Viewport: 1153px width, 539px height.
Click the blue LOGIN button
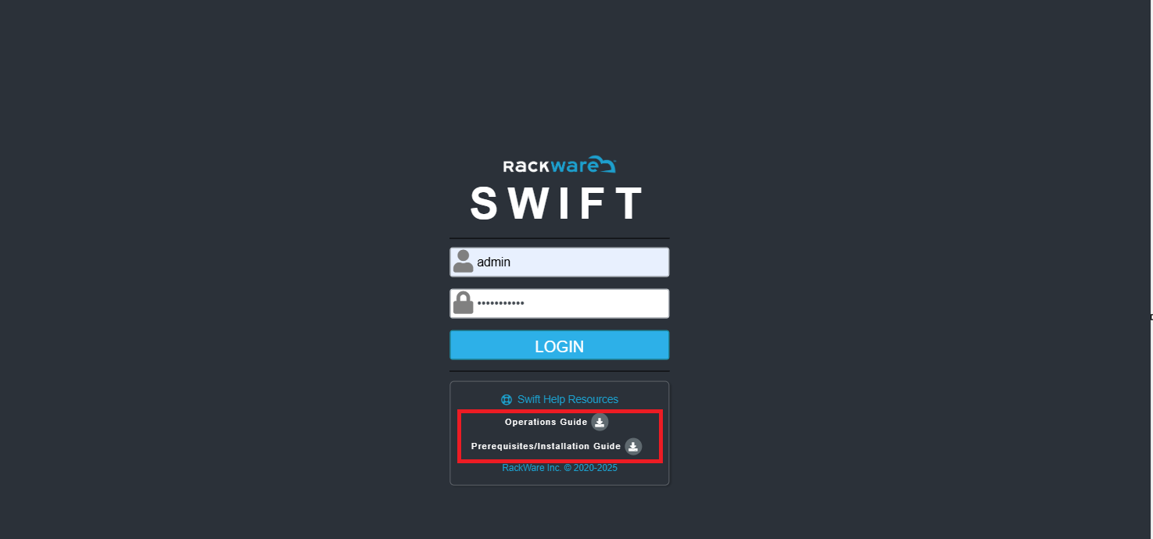[560, 345]
